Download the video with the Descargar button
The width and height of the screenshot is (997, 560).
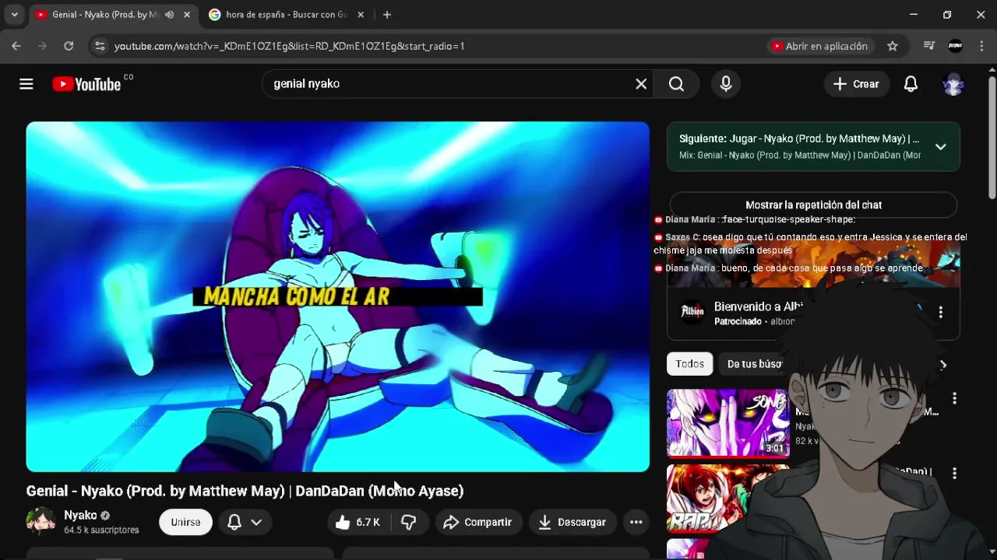[x=572, y=522]
